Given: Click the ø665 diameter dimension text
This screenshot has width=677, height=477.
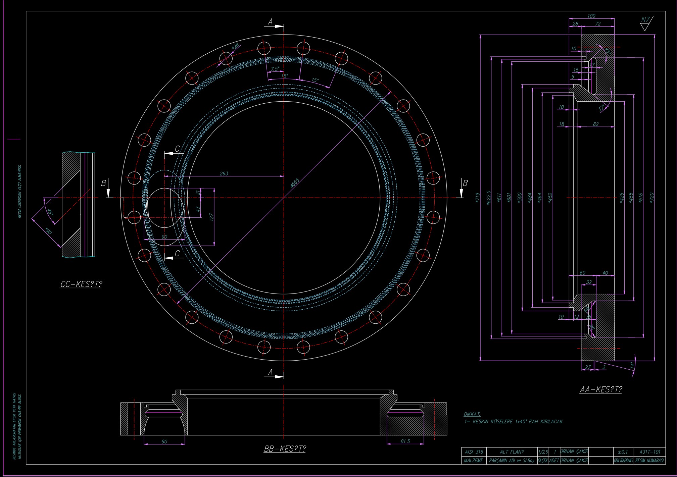Looking at the screenshot, I should (294, 183).
